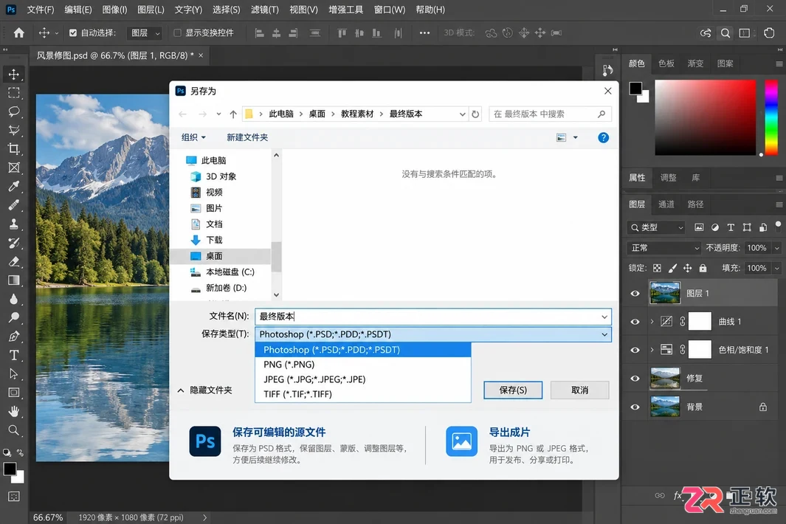Screen dimensions: 786x524
Task: Select the Eyedropper tool
Action: tap(13, 186)
